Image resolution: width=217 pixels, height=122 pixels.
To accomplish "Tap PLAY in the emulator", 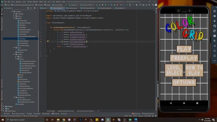I will point(184,49).
